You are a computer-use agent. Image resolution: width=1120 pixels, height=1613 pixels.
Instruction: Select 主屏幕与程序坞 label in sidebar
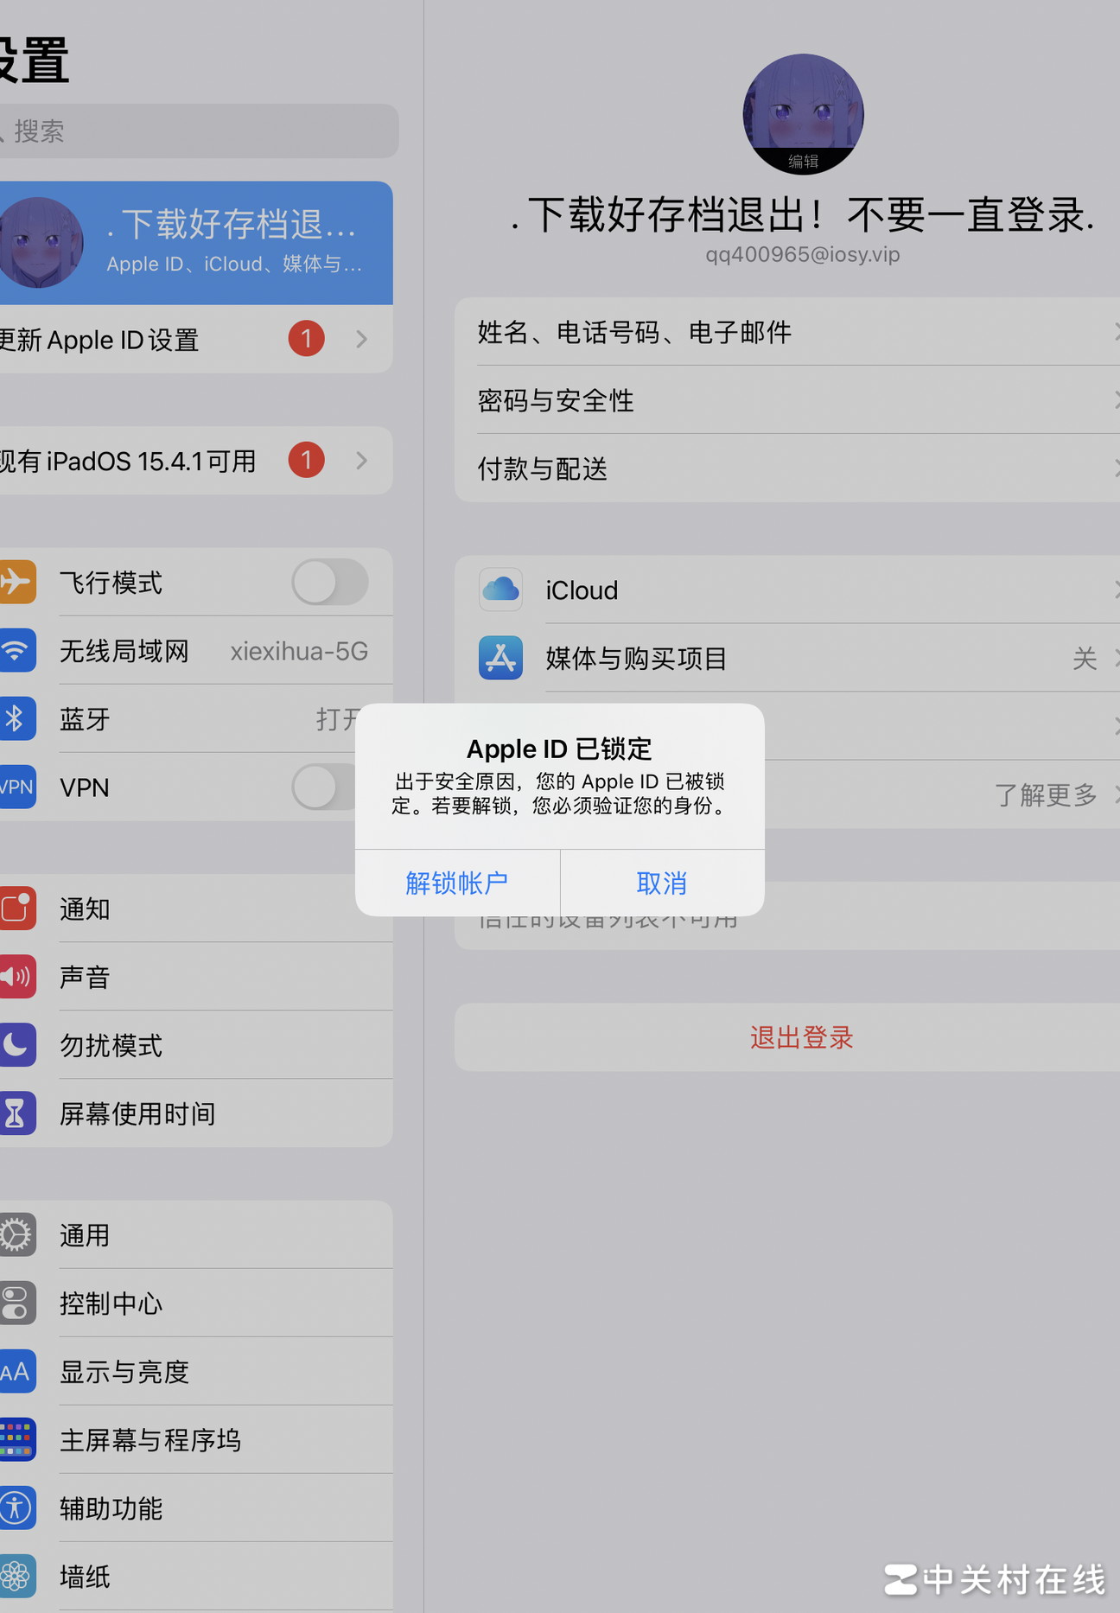[150, 1440]
